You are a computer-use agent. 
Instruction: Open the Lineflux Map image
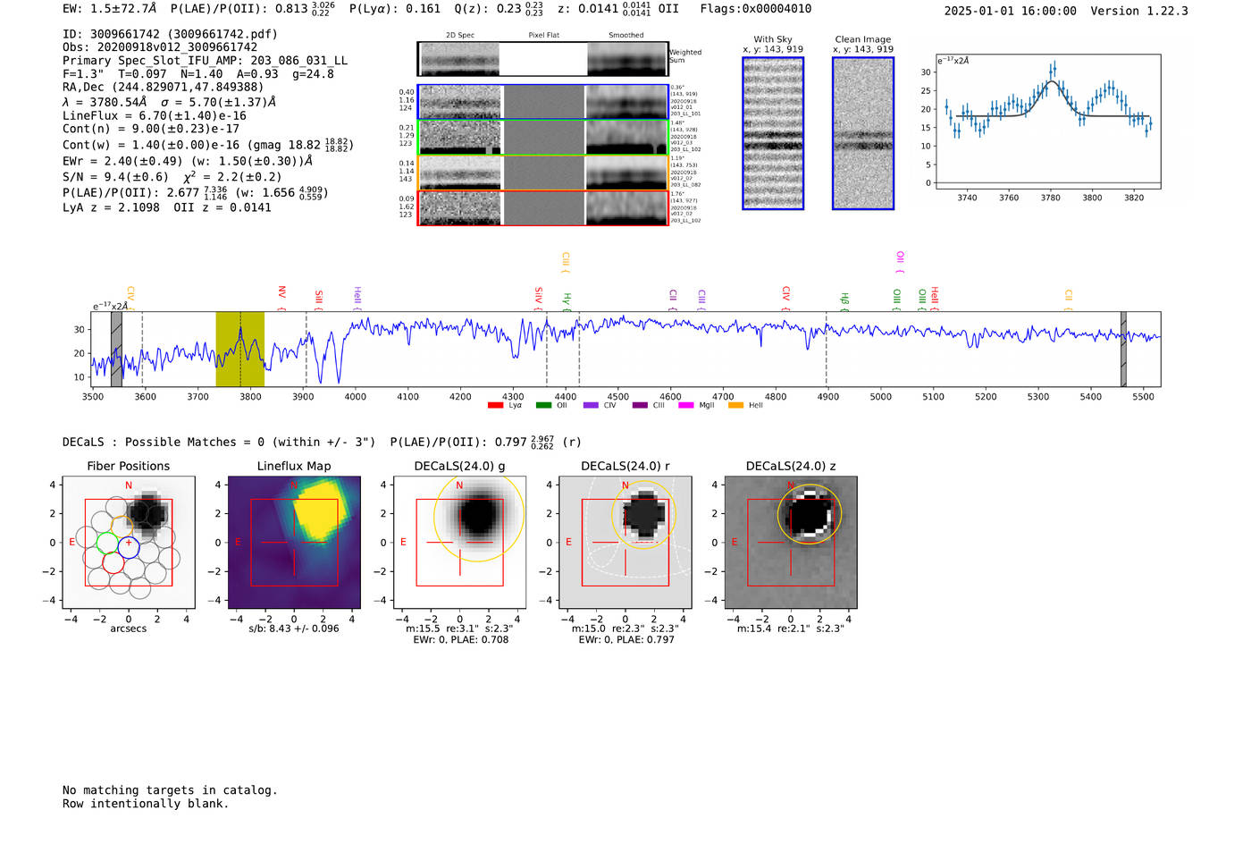click(x=294, y=542)
